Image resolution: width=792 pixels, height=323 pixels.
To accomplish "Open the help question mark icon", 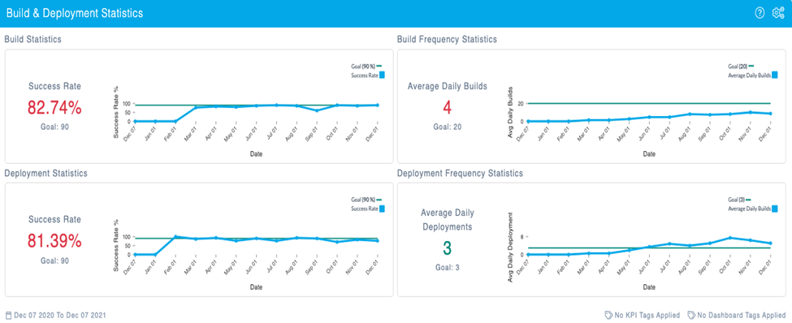I will pos(760,13).
